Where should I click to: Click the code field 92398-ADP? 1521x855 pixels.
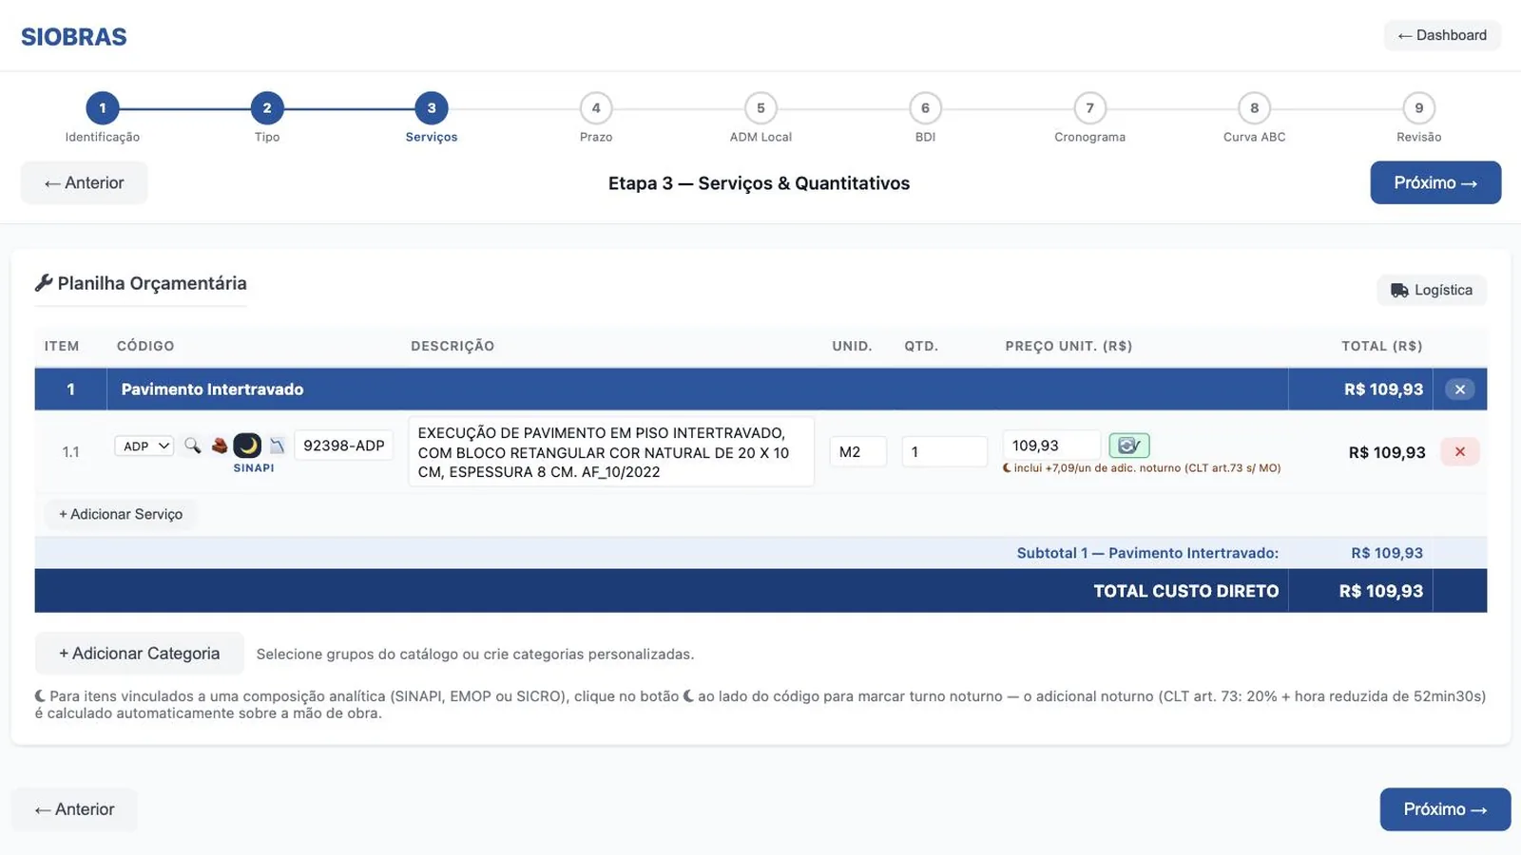344,446
